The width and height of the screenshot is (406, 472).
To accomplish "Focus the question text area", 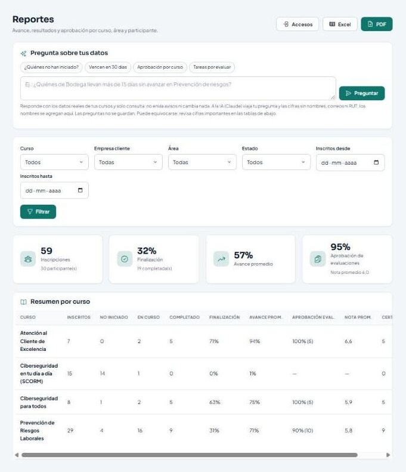I will (178, 88).
